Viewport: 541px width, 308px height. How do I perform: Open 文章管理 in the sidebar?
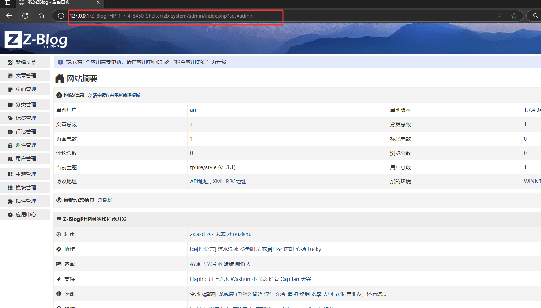pyautogui.click(x=25, y=76)
